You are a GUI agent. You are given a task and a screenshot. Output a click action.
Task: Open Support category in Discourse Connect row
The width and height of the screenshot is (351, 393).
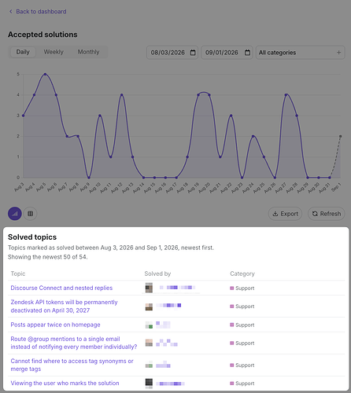242,288
